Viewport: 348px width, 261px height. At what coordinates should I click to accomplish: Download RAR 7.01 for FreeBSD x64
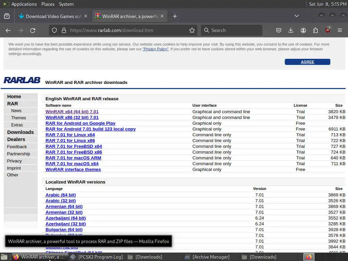coord(74,146)
